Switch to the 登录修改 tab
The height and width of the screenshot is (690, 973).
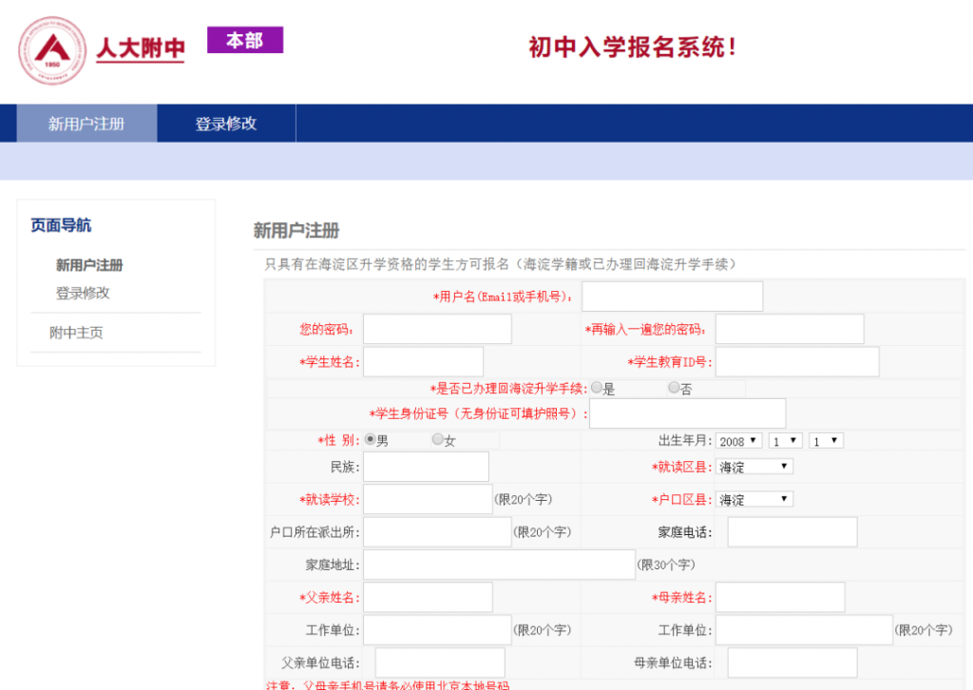pyautogui.click(x=226, y=124)
